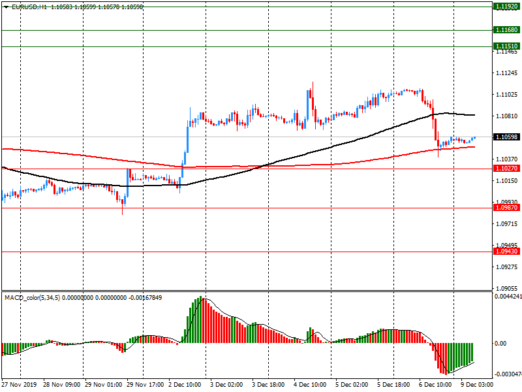Click the 9 Dec 03:00 time label
This screenshot has height=392, width=522.
[477, 385]
